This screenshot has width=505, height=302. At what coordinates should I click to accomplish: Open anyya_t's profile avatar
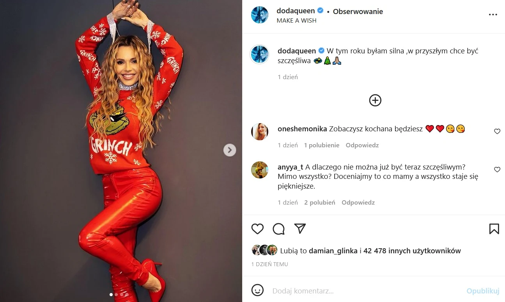[259, 170]
